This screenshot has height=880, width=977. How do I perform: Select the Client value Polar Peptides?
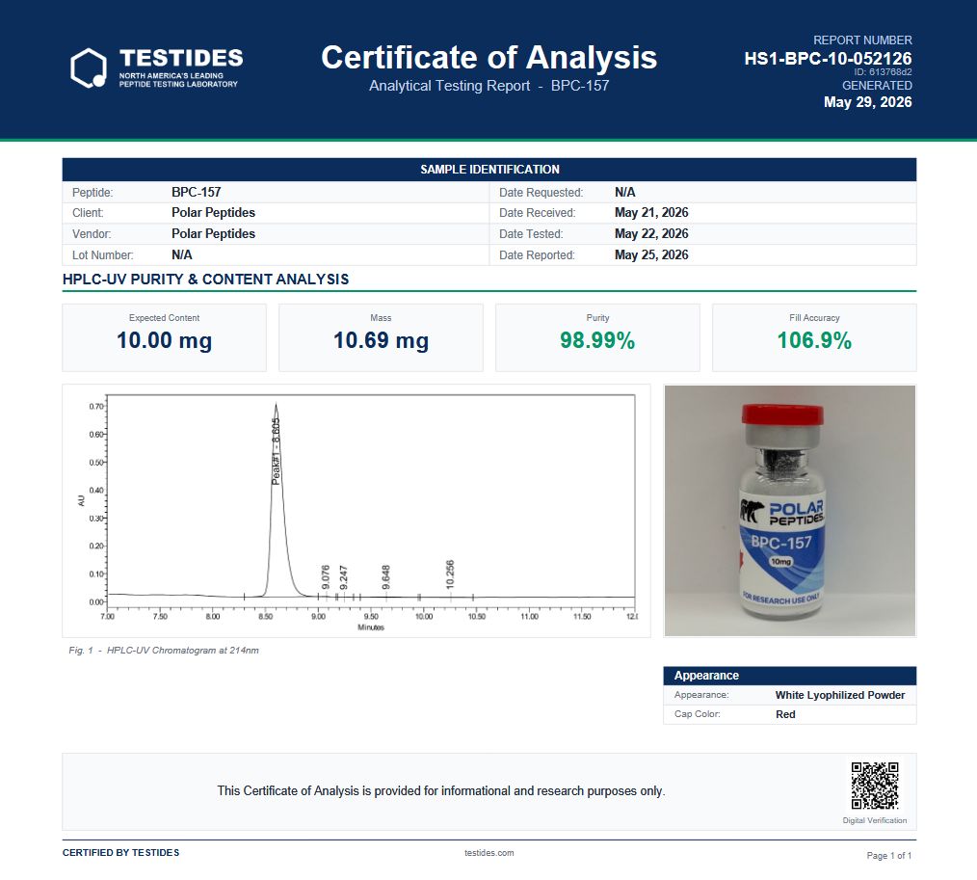tap(213, 212)
